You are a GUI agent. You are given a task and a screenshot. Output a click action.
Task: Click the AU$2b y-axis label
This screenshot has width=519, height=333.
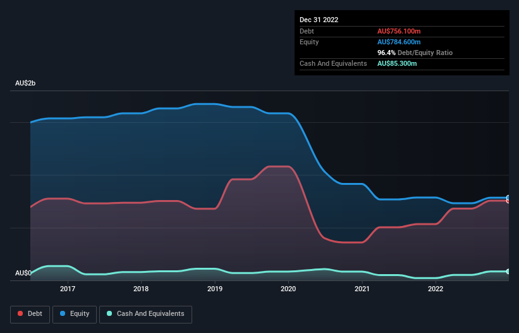point(25,83)
